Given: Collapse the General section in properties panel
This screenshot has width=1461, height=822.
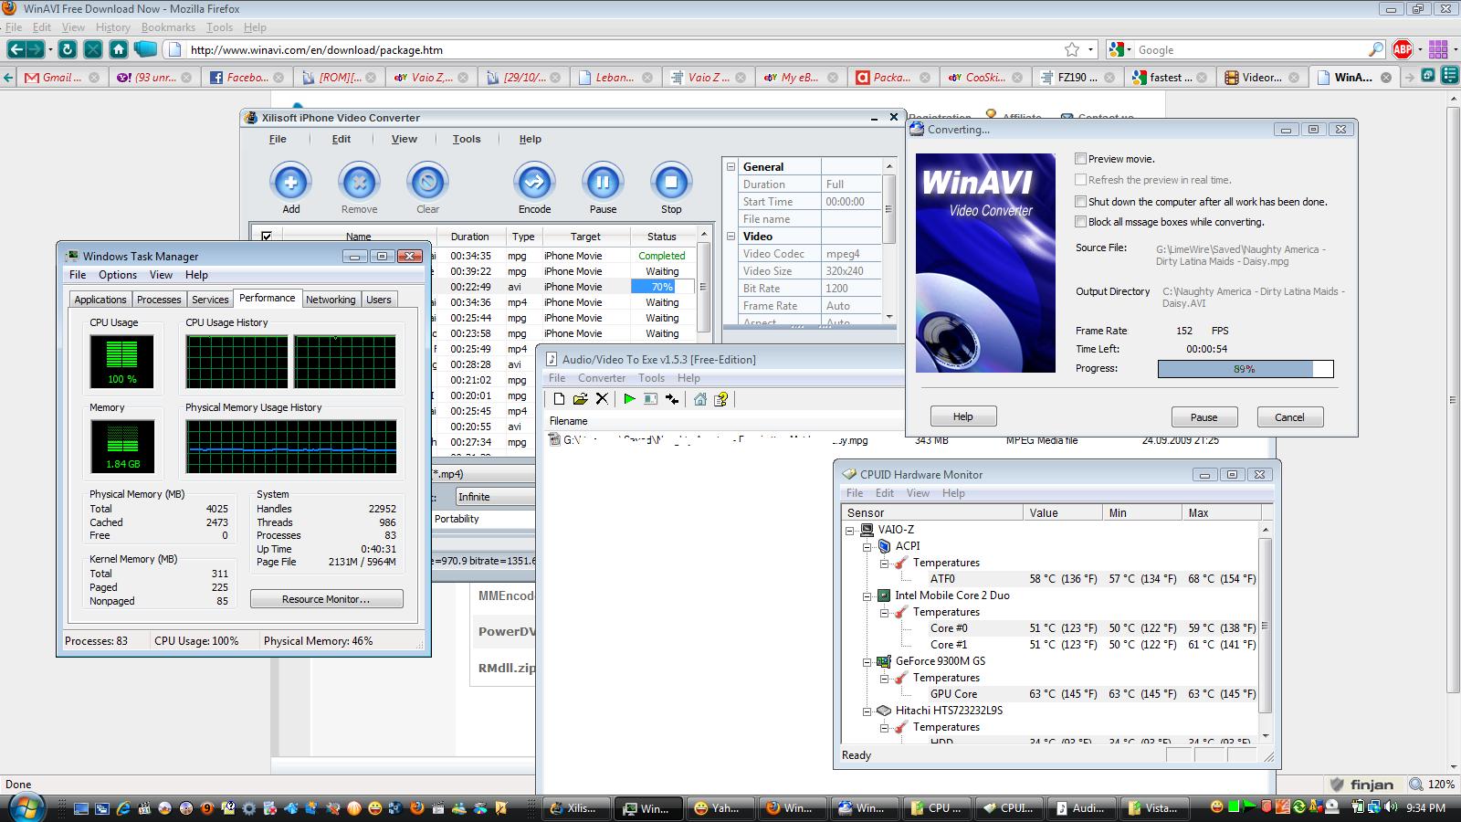Looking at the screenshot, I should 730,167.
